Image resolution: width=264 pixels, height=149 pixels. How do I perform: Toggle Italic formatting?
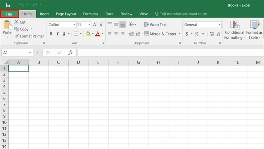(57, 34)
